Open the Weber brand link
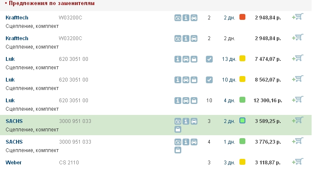Screen dimensions: 315x169 point(14,162)
